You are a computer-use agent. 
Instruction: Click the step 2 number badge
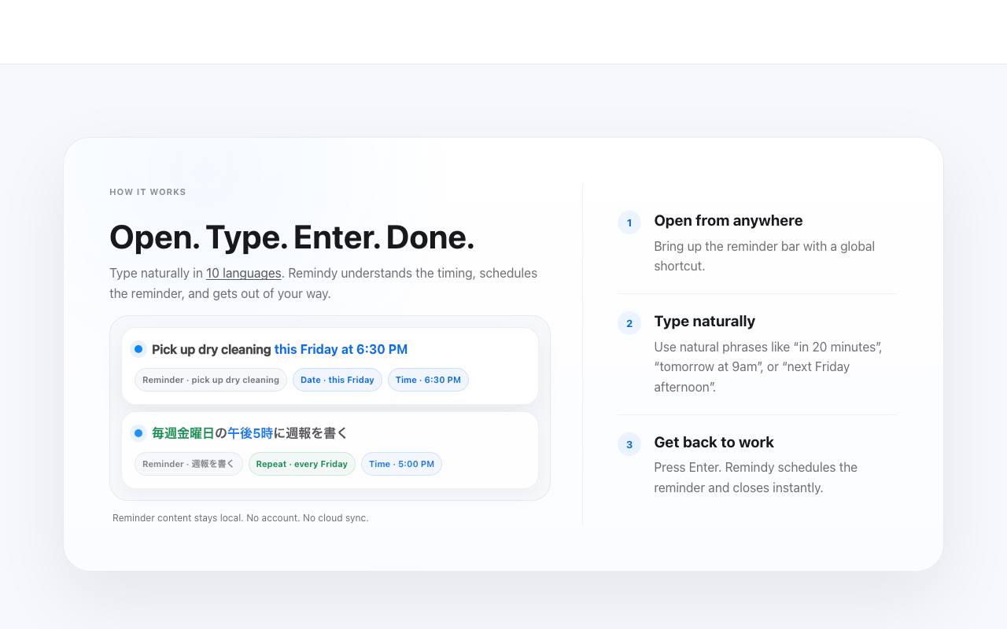pos(629,323)
